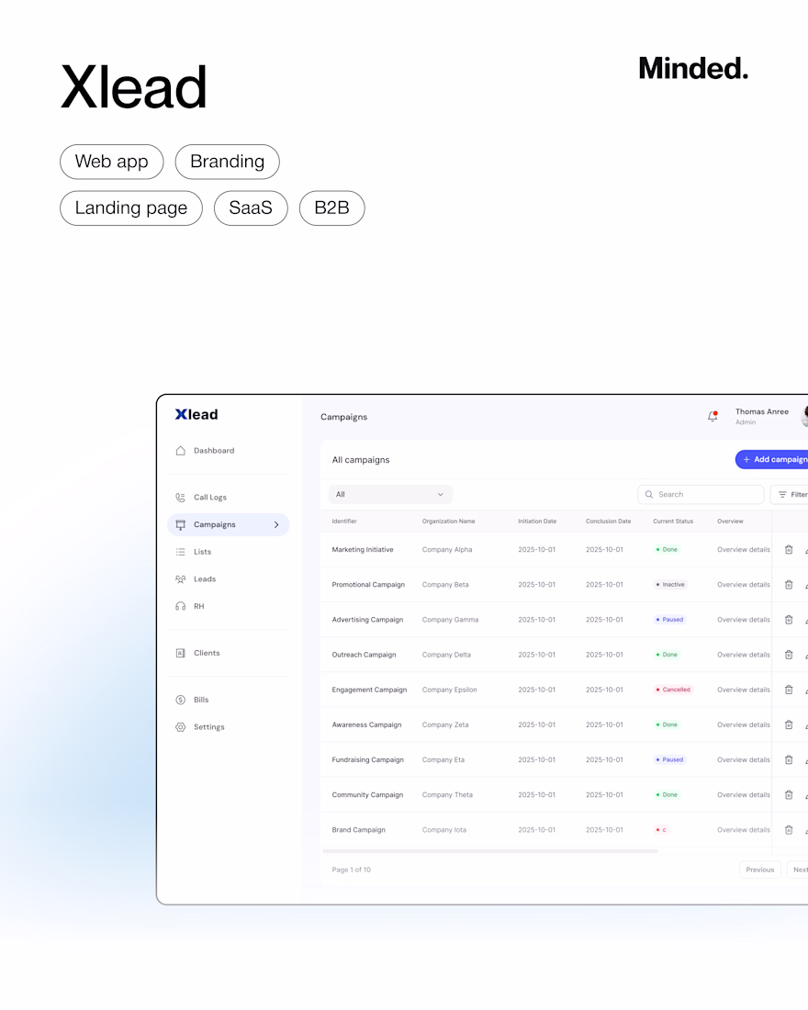Open Overview details for Brand Campaign
This screenshot has height=1010, width=808.
coord(744,830)
